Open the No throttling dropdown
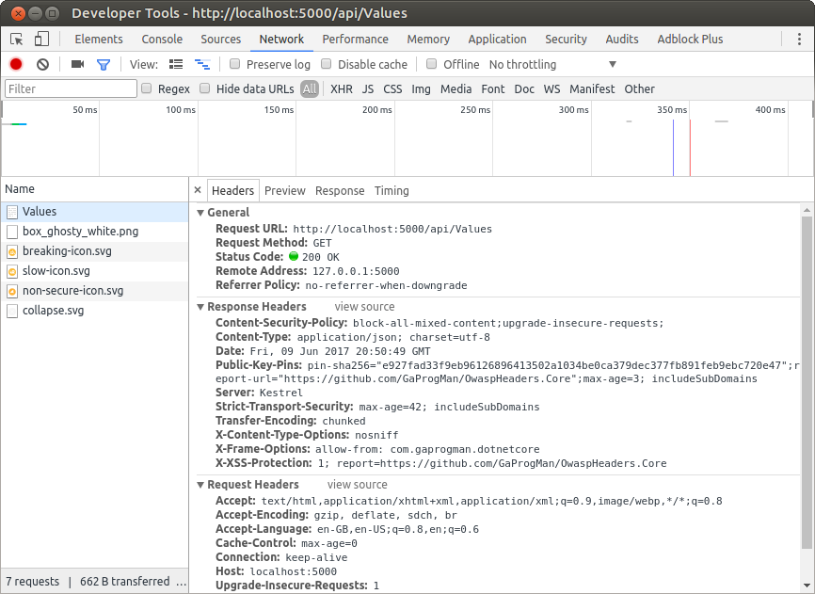This screenshot has height=594, width=815. pyautogui.click(x=552, y=64)
